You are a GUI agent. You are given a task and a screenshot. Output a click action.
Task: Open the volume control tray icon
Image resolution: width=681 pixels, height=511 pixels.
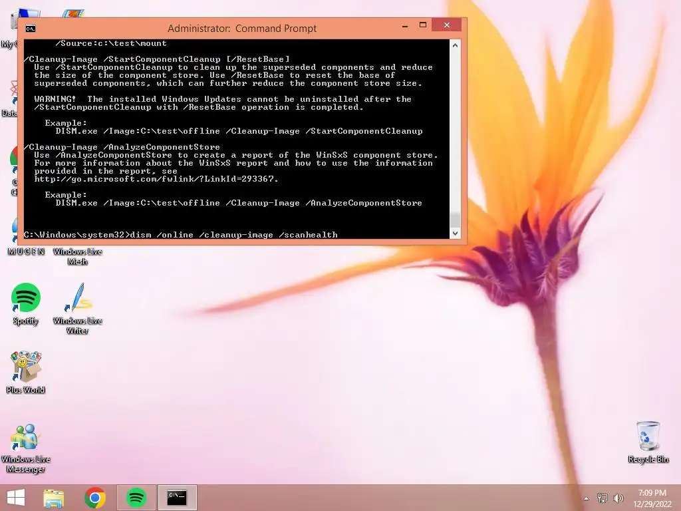[x=618, y=498]
